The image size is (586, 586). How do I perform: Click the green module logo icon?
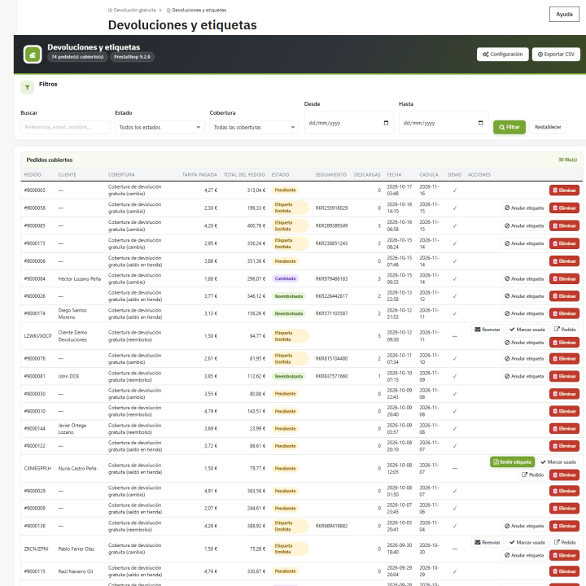[x=33, y=55]
